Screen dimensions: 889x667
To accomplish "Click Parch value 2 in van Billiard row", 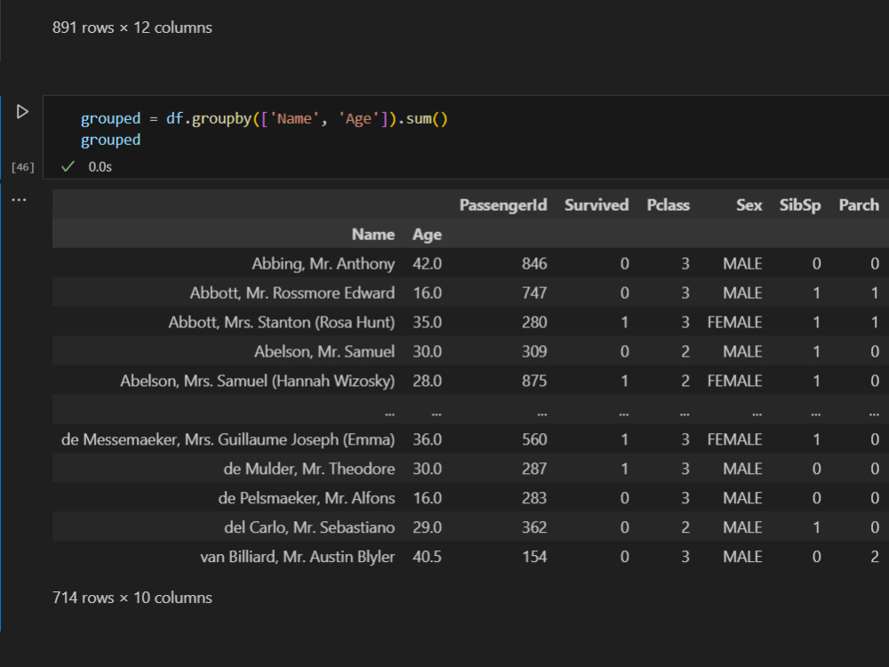I will pos(875,557).
